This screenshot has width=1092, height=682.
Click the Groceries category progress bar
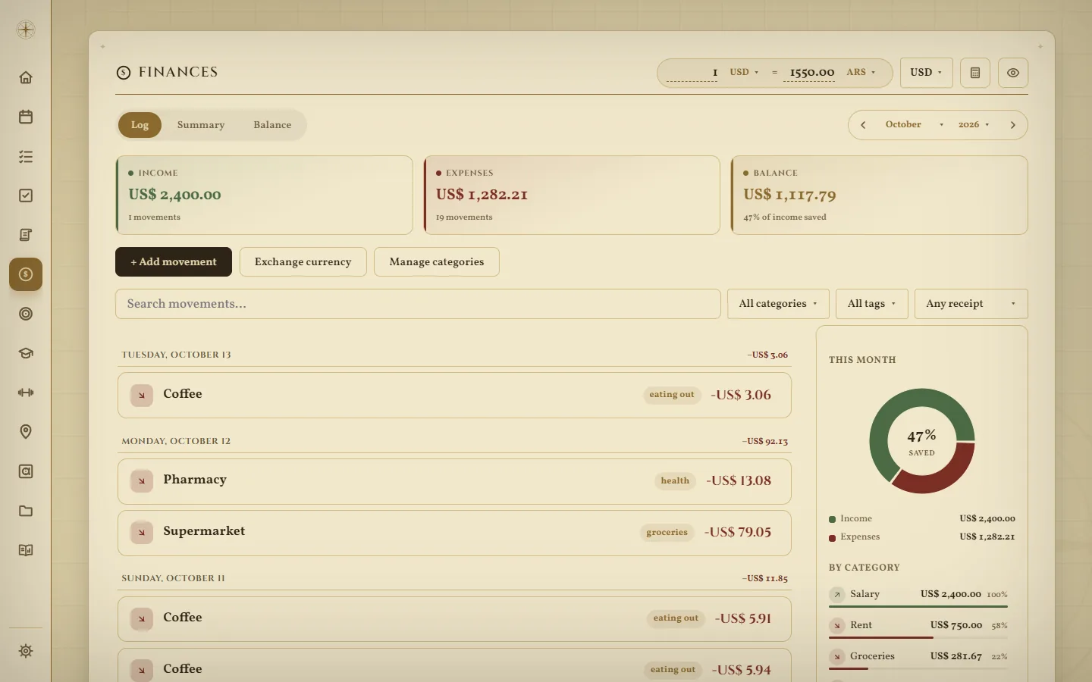point(918,668)
